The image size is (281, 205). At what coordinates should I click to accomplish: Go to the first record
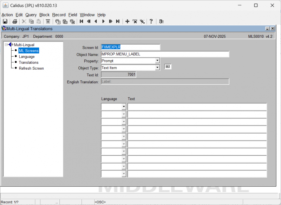coord(81,21)
